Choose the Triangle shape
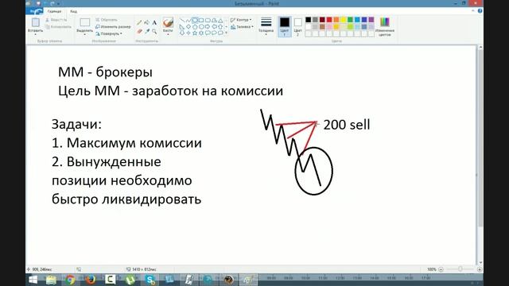The width and height of the screenshot is (509, 286). (220, 21)
